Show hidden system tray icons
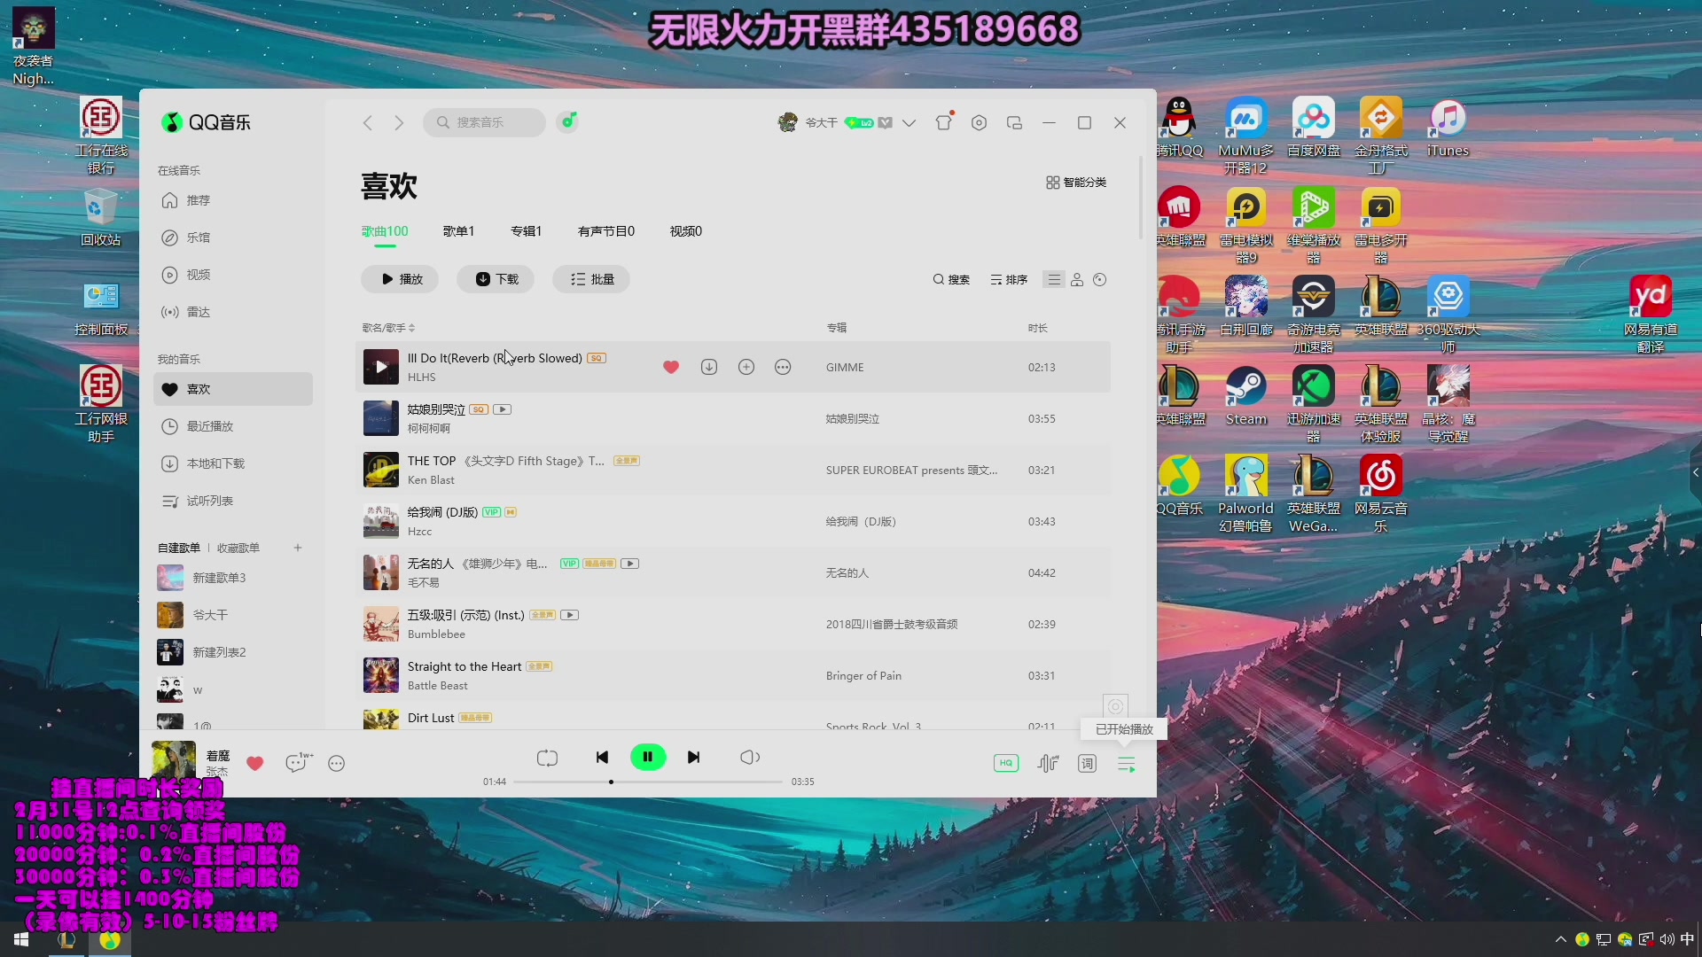Image resolution: width=1702 pixels, height=957 pixels. coord(1560,939)
